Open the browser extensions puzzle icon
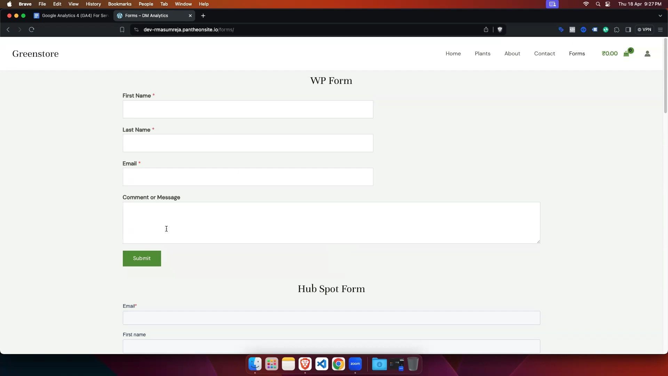 (x=617, y=30)
